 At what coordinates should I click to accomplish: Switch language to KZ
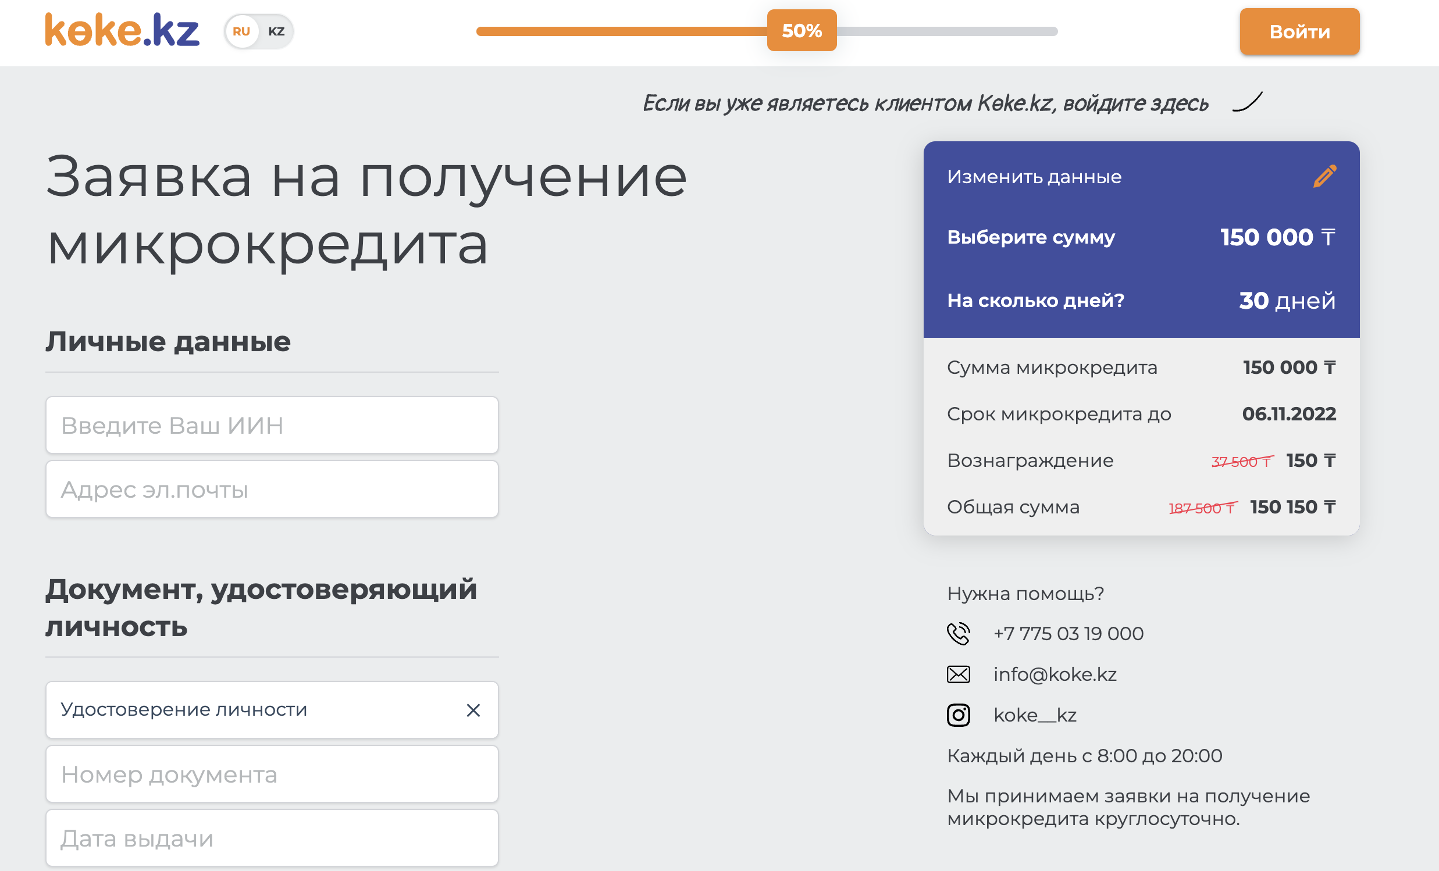tap(276, 31)
